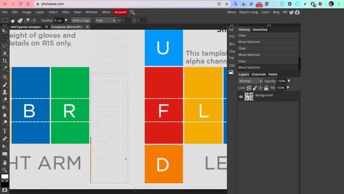Screen dimensions: 344x194
Task: Select the Move tool
Action: click(x=5, y=31)
